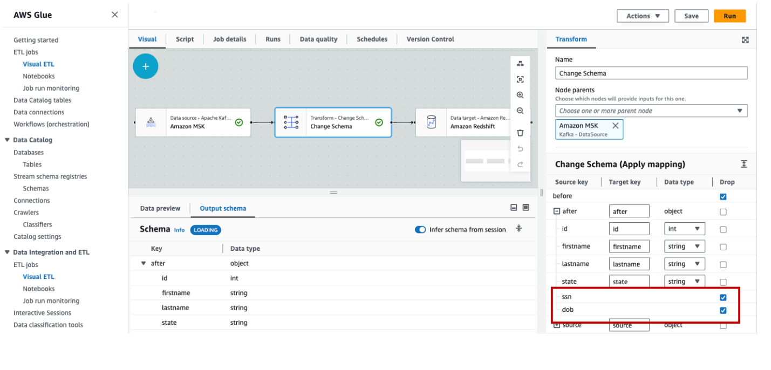Switch to the Script tab
The width and height of the screenshot is (771, 370).
click(x=185, y=39)
